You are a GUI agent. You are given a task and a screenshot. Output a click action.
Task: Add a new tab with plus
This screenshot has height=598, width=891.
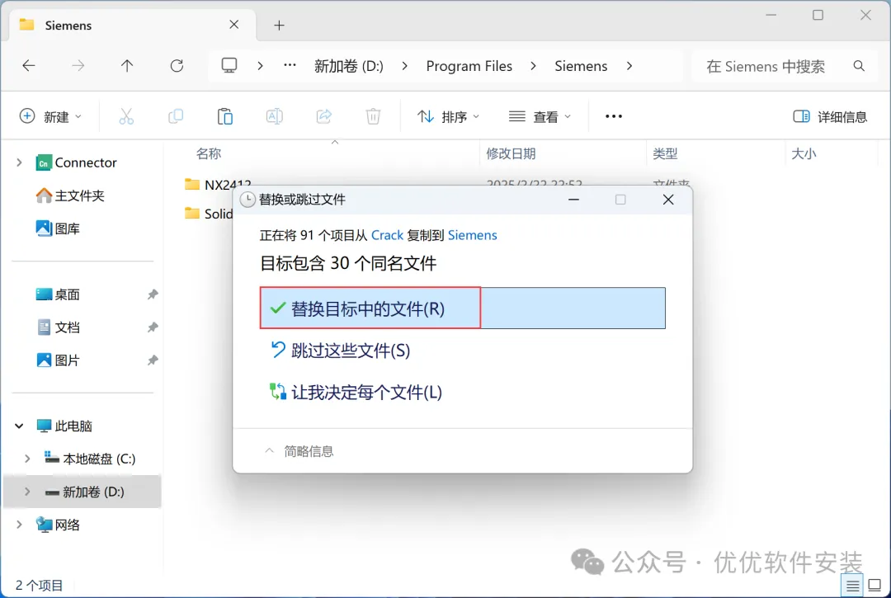click(279, 25)
